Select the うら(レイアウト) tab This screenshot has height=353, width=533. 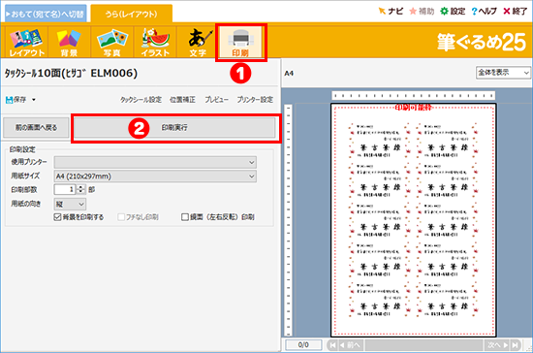(x=131, y=14)
